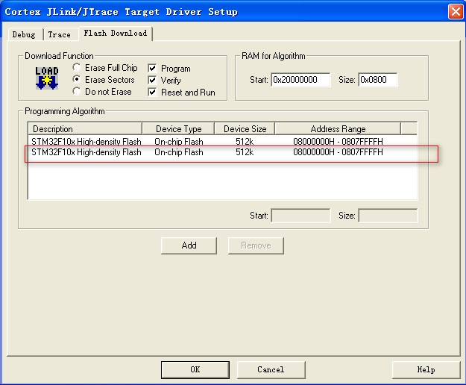Click the Address Range column header
Image resolution: width=466 pixels, height=385 pixels.
coord(338,129)
